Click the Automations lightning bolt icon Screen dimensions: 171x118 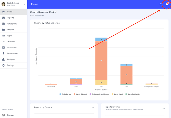[4, 54]
